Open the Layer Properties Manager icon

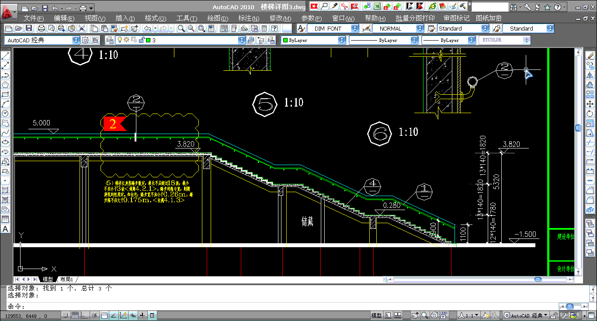tap(110, 40)
